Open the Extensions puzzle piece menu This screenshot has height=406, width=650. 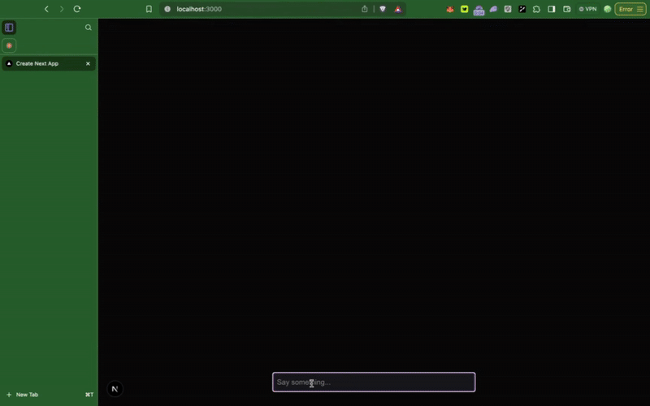[536, 9]
